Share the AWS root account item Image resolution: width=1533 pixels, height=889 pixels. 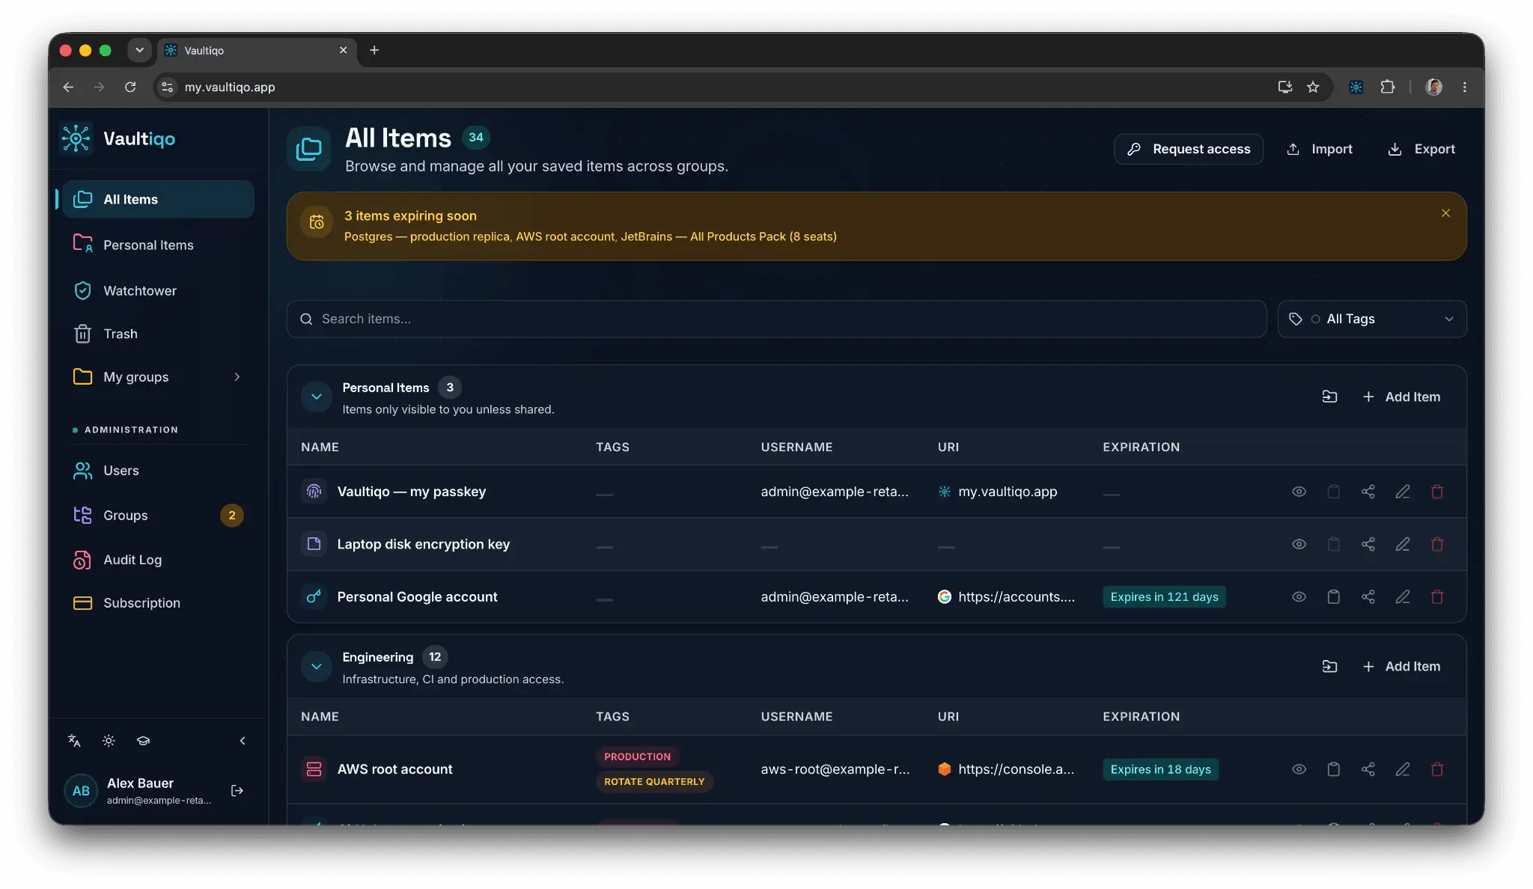coord(1368,769)
